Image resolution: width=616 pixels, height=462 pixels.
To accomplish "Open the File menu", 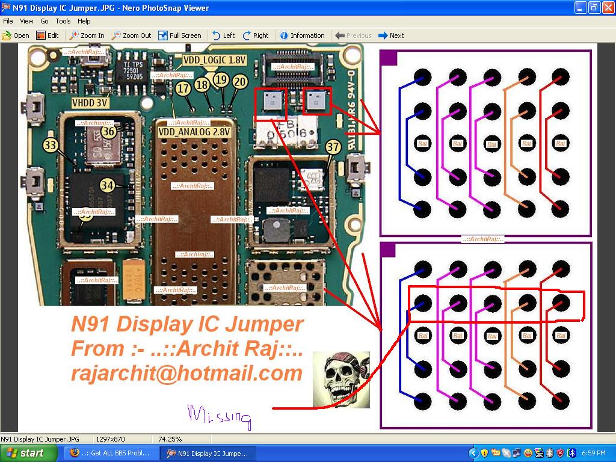I will click(x=8, y=21).
